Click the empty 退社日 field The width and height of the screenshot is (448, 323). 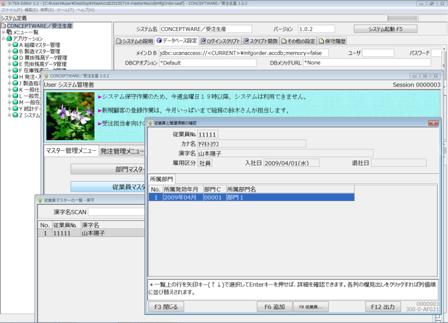(x=399, y=163)
